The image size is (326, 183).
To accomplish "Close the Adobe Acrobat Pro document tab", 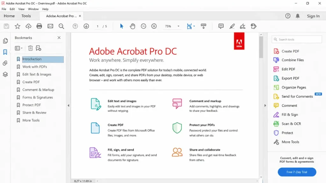I will coord(80,16).
